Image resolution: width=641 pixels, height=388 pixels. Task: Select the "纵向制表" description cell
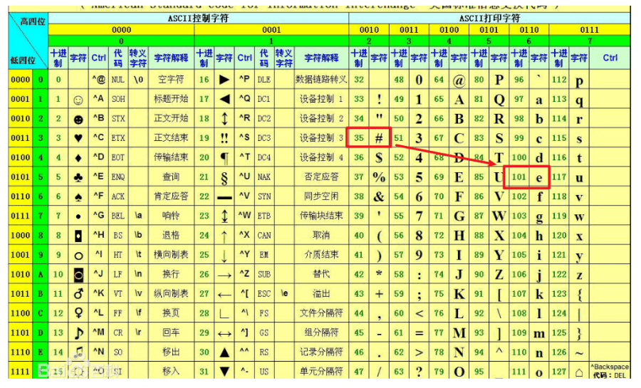point(171,293)
